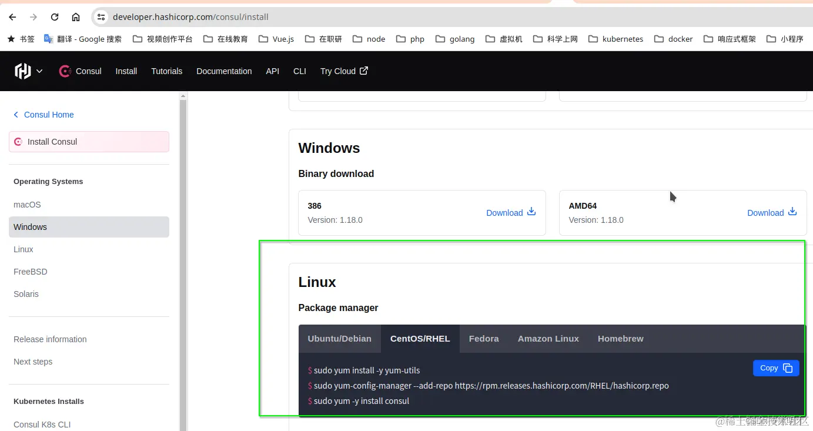Open the Install nav item
Screen dimensions: 813x431
point(126,71)
